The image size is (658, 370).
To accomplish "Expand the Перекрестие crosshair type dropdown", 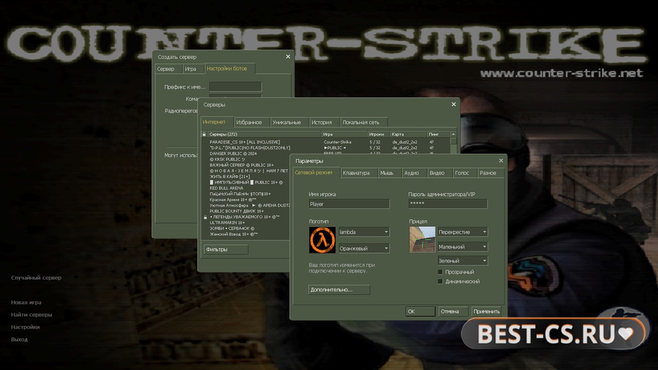I will tap(462, 232).
